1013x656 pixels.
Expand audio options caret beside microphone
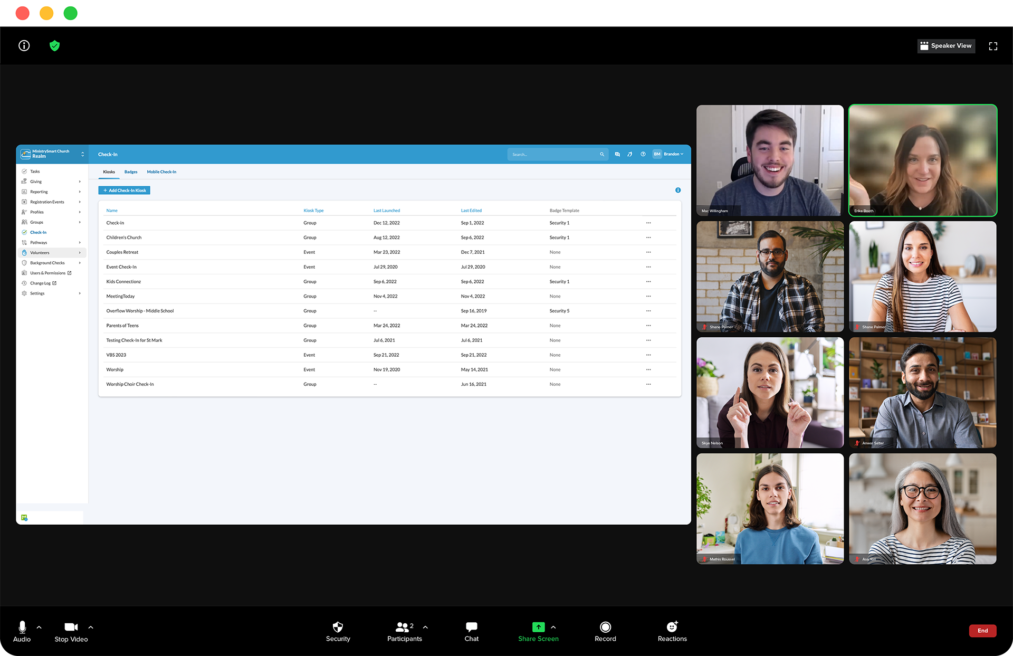tap(39, 627)
